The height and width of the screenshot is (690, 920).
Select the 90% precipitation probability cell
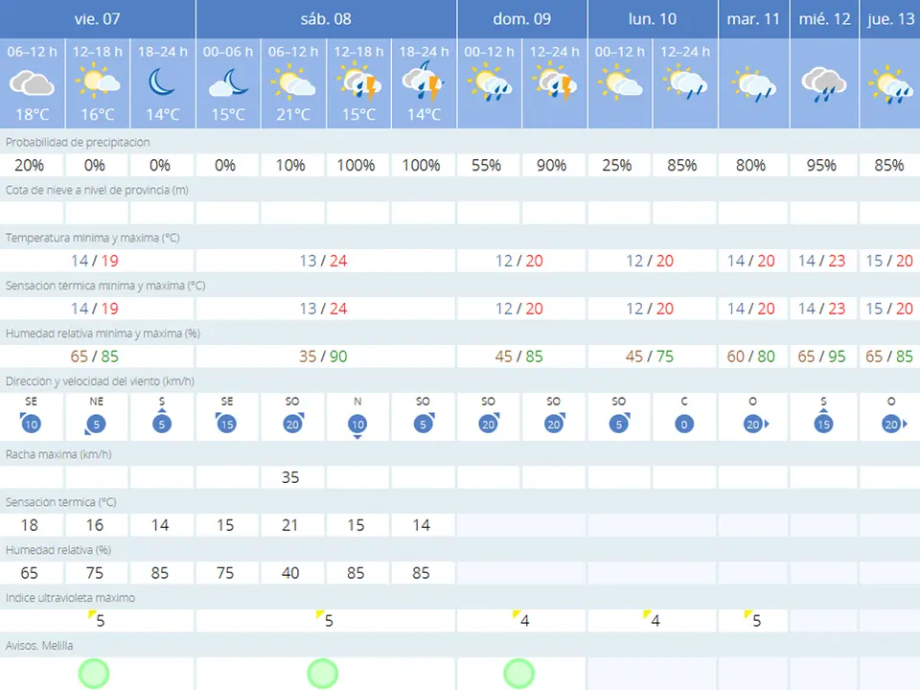pyautogui.click(x=554, y=165)
